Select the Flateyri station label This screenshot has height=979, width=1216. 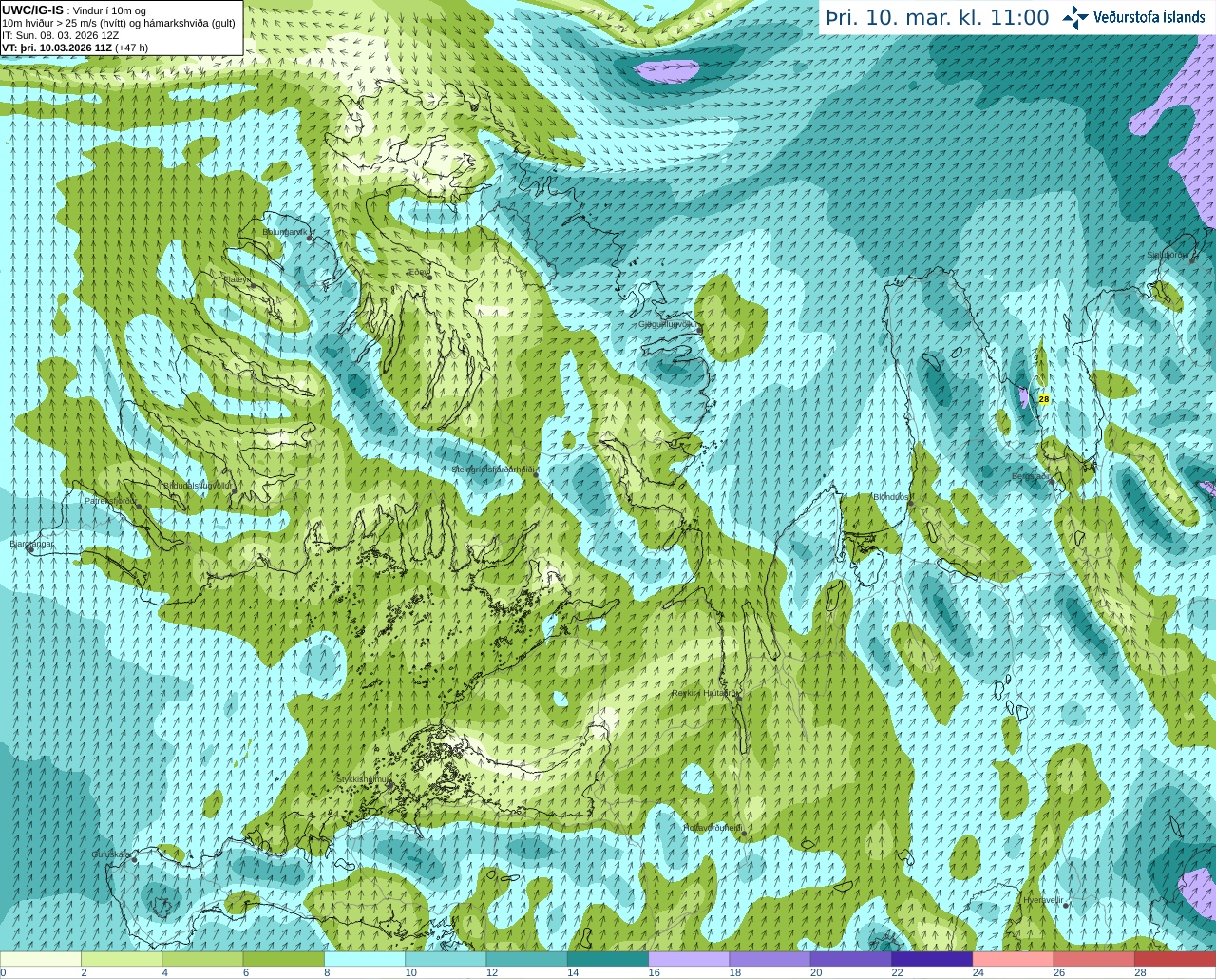(x=237, y=279)
